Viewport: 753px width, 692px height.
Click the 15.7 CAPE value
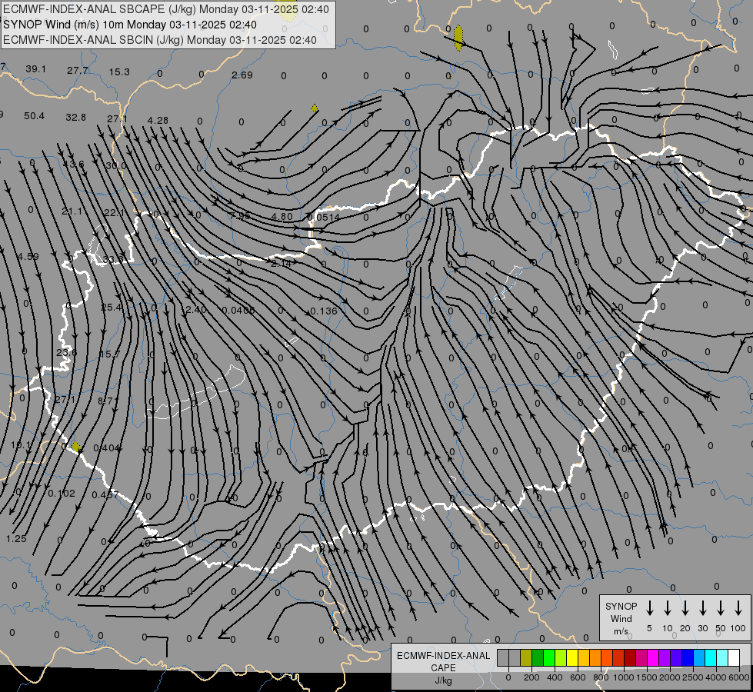pos(109,354)
